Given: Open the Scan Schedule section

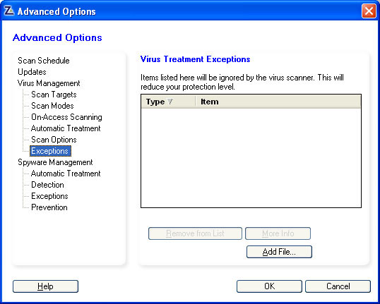Looking at the screenshot, I should click(x=44, y=61).
